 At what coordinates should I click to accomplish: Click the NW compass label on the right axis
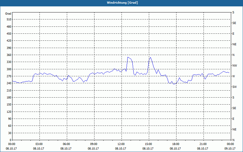pos(234,66)
